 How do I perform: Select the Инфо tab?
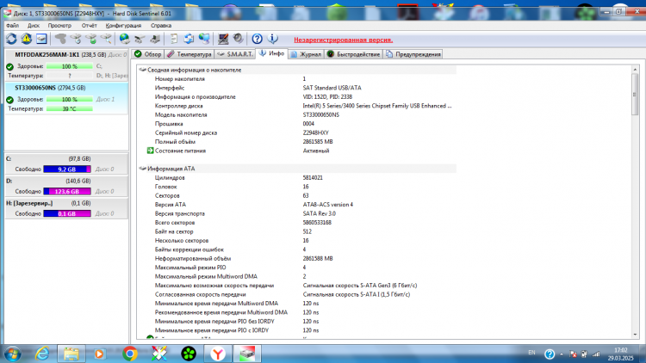coord(271,54)
